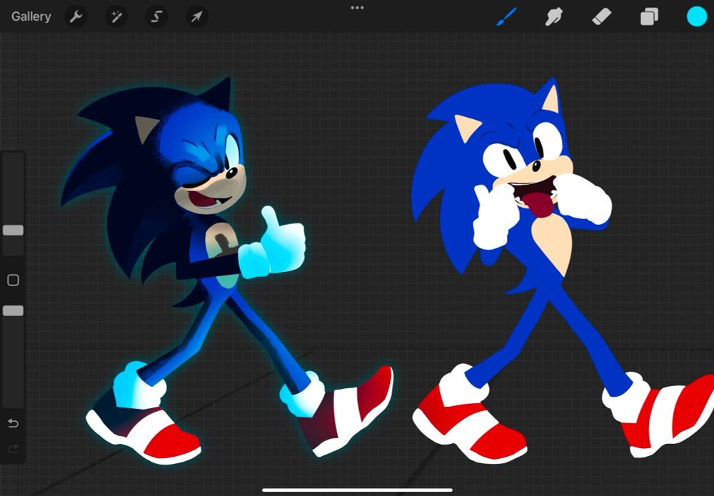Tap the three-dot multitasking menu at top
The image size is (714, 496).
pos(357,8)
